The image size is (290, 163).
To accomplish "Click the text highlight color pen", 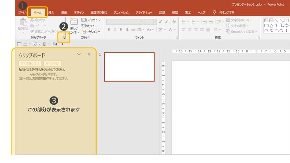I will pyautogui.click(x=160, y=29).
